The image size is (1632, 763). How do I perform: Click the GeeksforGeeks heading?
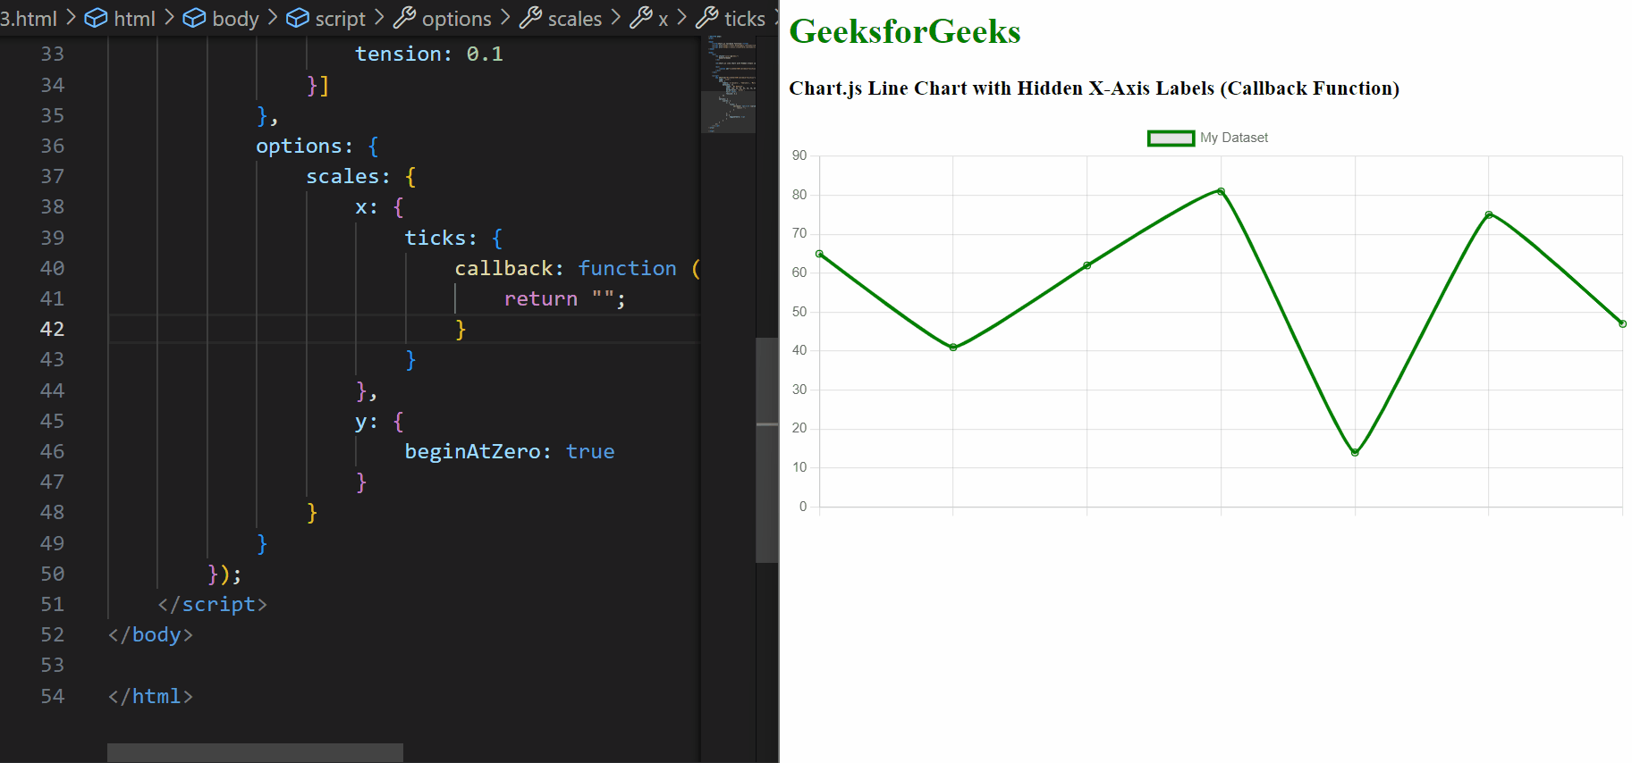coord(904,31)
